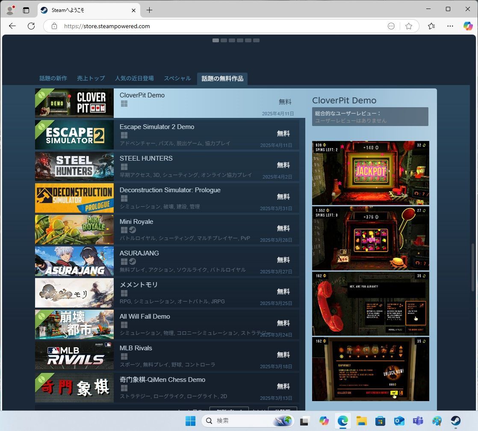The height and width of the screenshot is (431, 478).
Task: Click Windows icon under MLB Rivals
Action: click(x=124, y=356)
